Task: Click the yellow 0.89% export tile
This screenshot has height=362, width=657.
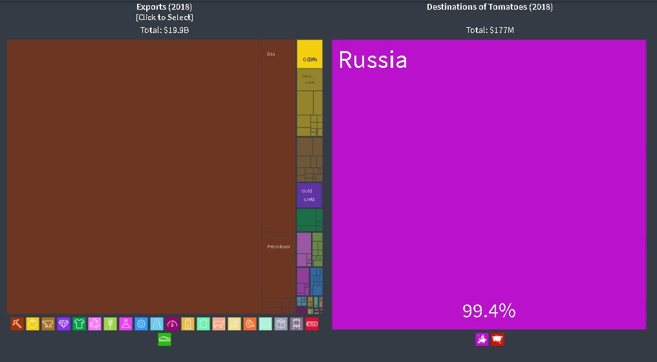Action: click(x=310, y=54)
